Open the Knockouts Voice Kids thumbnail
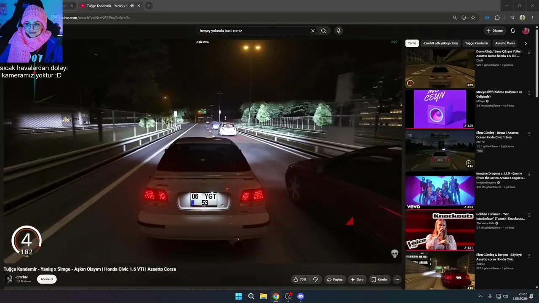The width and height of the screenshot is (539, 303). coord(440,231)
